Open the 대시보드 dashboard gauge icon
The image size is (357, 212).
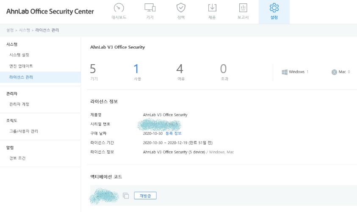pyautogui.click(x=119, y=8)
